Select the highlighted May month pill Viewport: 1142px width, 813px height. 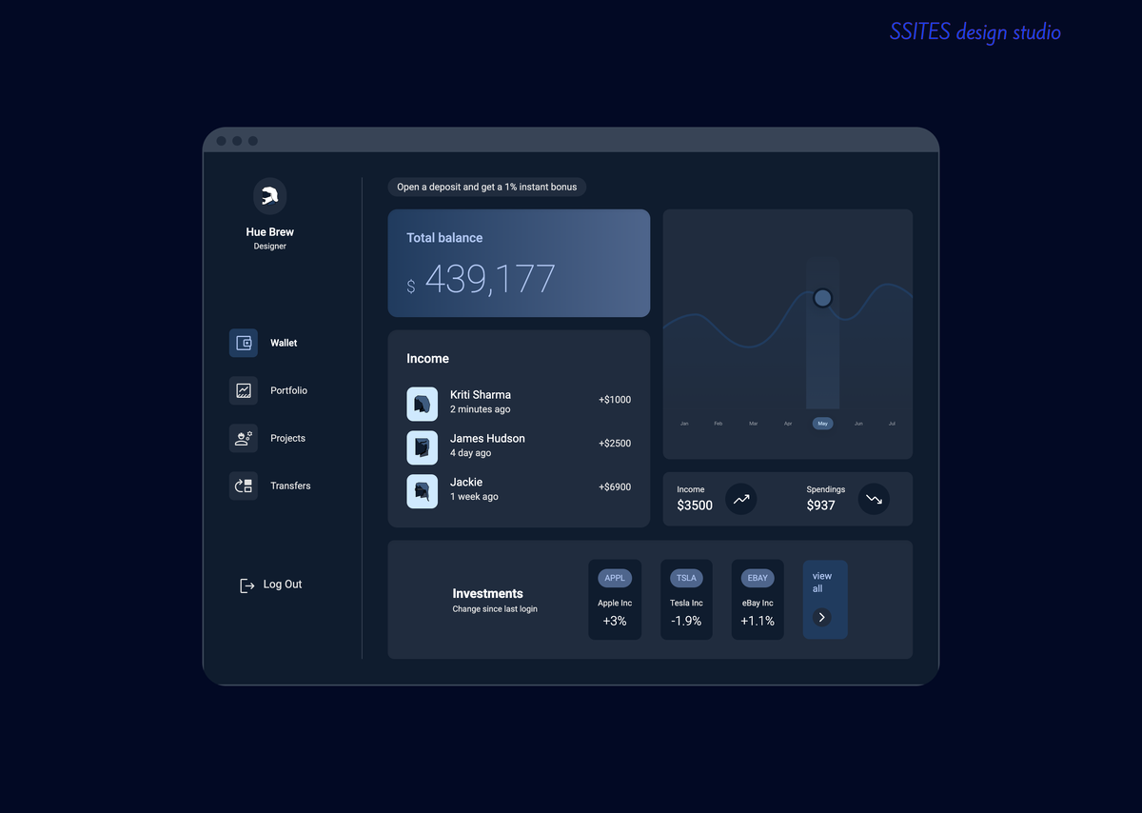(823, 424)
